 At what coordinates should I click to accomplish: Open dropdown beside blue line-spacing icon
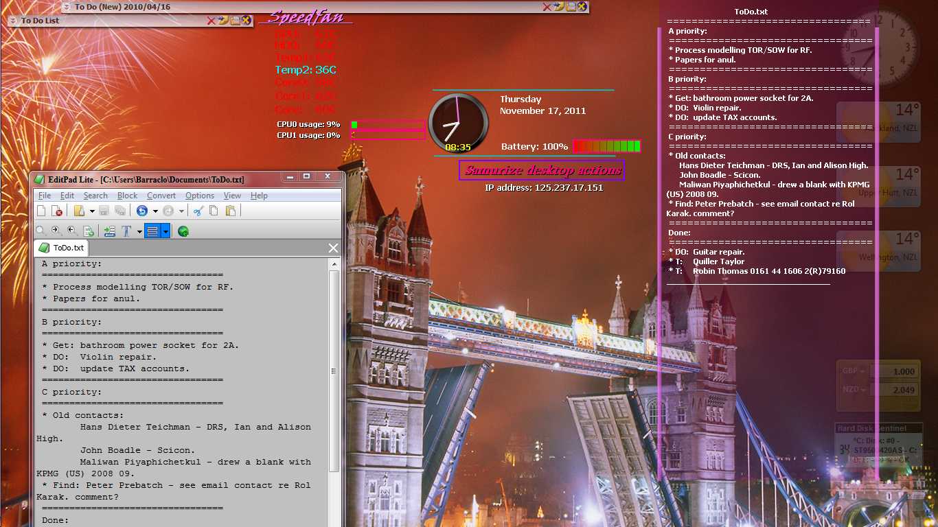coord(165,231)
